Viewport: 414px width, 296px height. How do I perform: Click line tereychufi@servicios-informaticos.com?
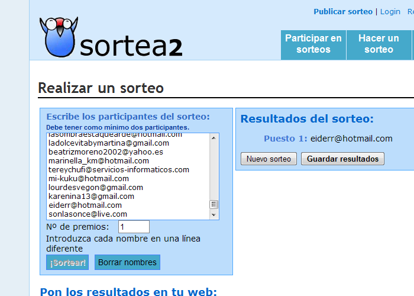pos(119,170)
